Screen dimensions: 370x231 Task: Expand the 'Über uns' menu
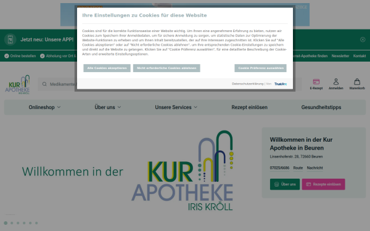click(108, 107)
